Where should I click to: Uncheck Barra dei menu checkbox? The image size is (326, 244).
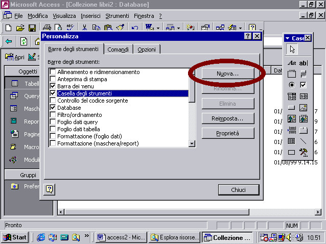[x=53, y=86]
